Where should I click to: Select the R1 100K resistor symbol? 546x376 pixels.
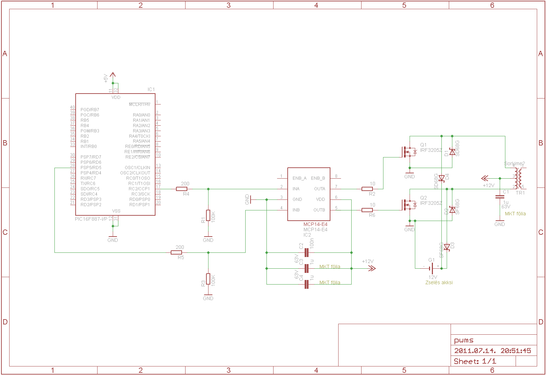coord(208,215)
